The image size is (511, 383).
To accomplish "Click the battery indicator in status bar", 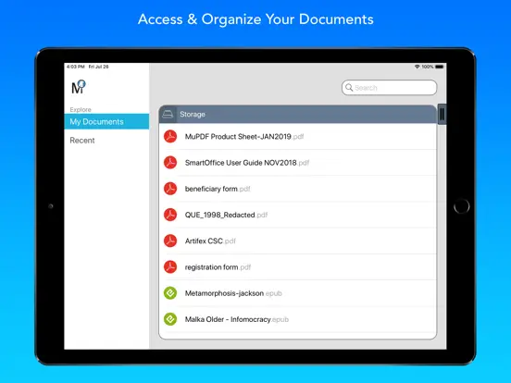I will tap(440, 67).
